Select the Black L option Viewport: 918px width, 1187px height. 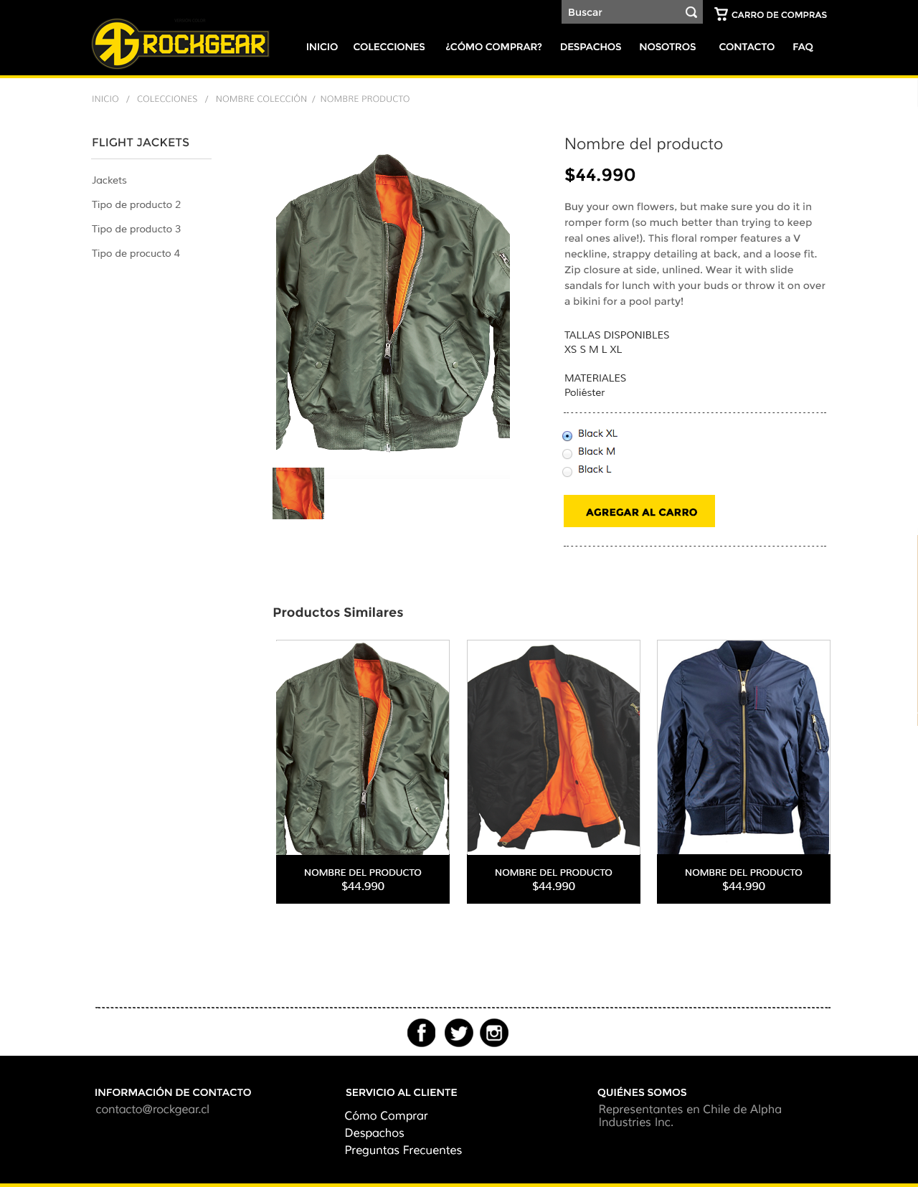[567, 471]
